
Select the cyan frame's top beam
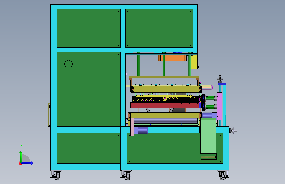124,7
